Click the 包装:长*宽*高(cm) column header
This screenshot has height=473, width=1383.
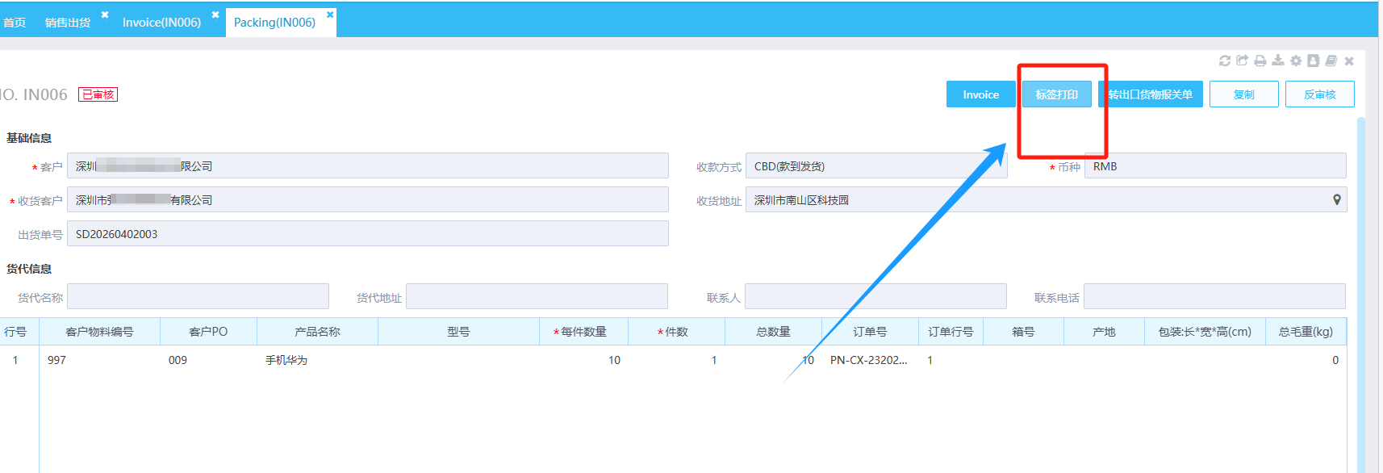point(1205,332)
